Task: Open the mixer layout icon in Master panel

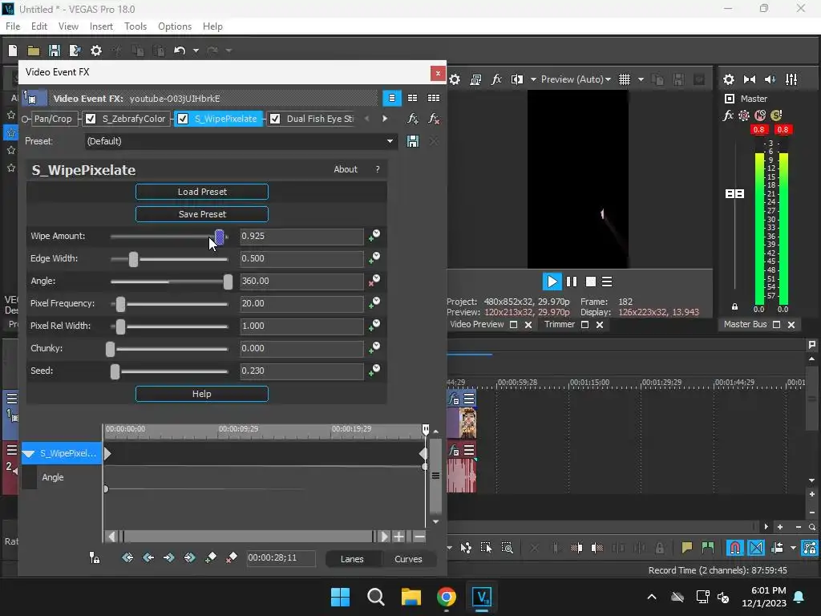Action: tap(791, 79)
